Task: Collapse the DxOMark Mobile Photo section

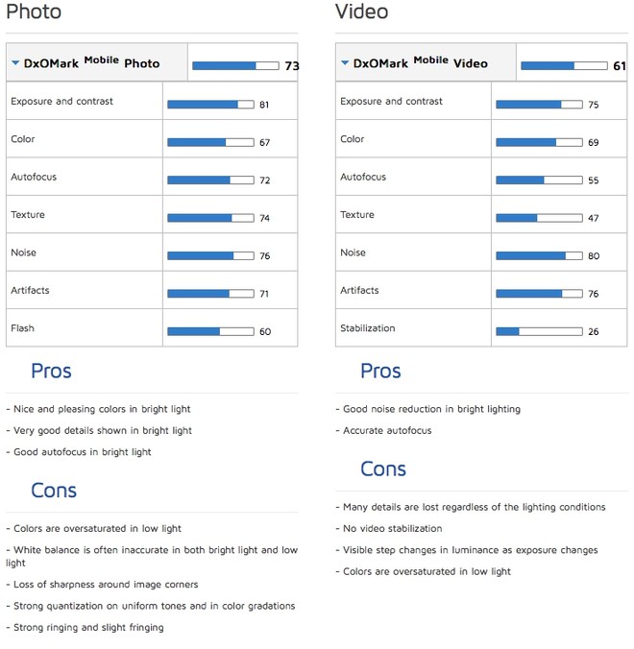Action: coord(15,63)
